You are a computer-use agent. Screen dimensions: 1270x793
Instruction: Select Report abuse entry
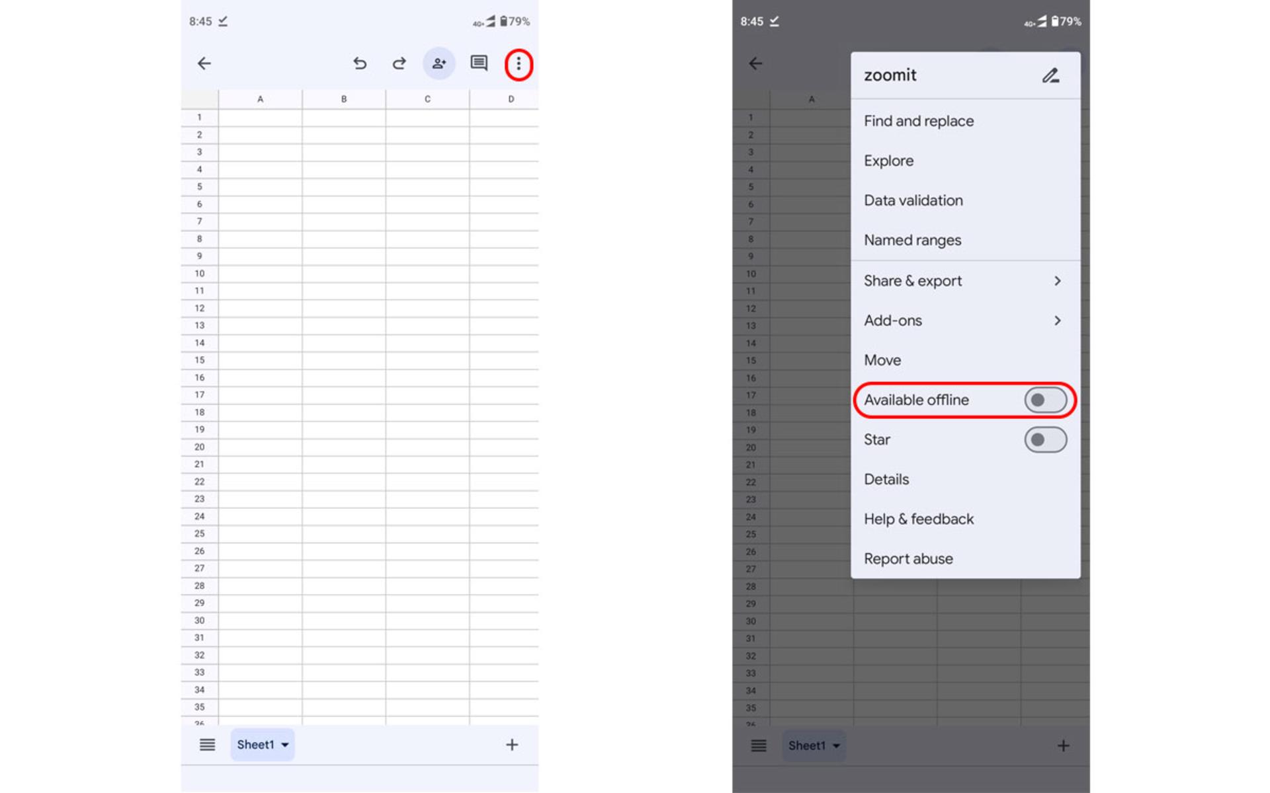click(908, 558)
